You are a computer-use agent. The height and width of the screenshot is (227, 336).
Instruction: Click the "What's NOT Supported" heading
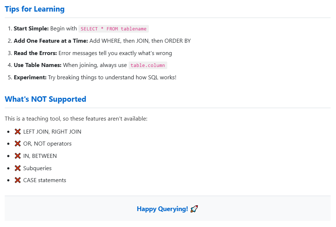point(46,99)
